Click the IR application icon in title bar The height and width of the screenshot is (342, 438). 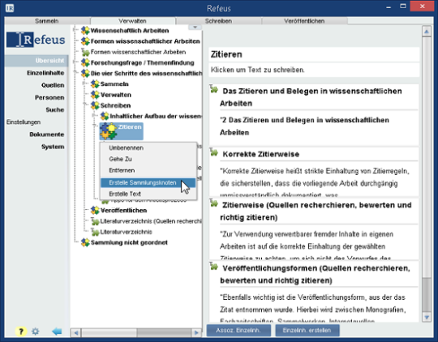[10, 8]
